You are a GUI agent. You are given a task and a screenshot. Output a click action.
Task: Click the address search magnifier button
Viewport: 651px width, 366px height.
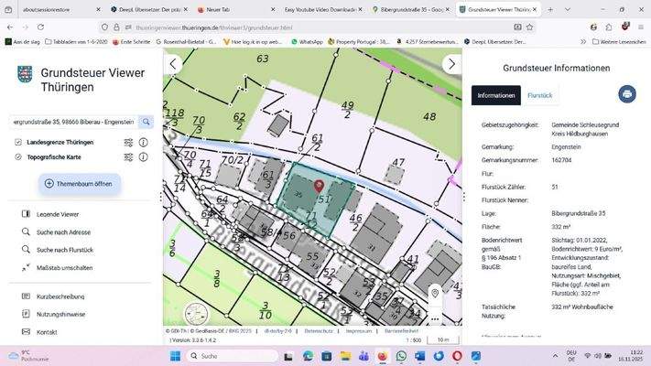pos(146,121)
